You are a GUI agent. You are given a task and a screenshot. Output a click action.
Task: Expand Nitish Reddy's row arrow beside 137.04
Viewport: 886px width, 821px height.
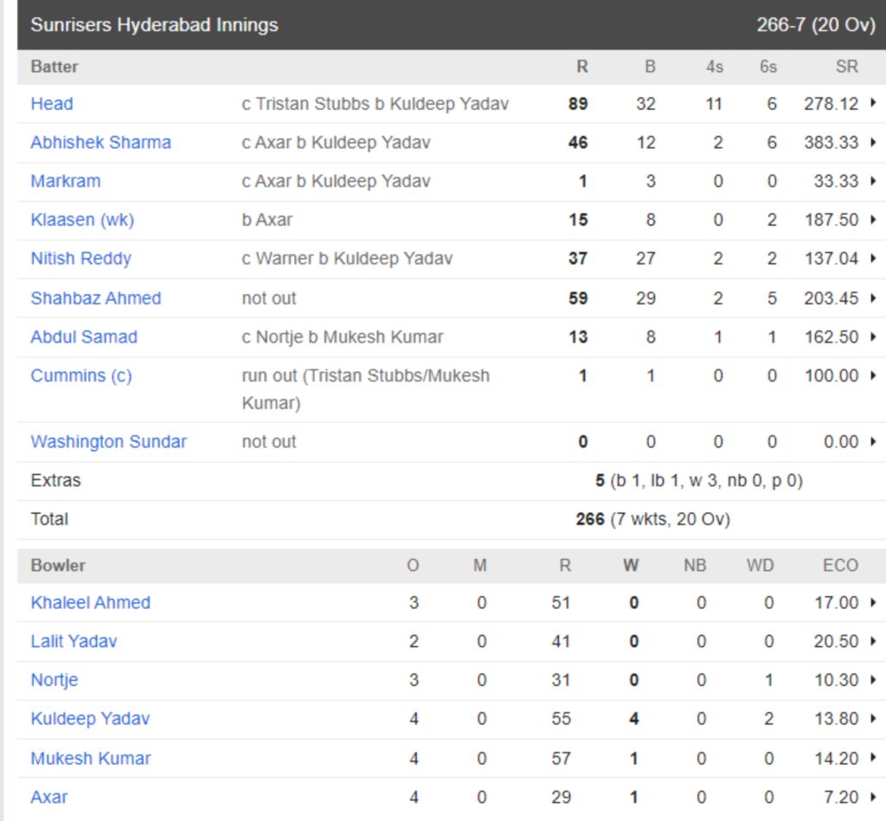(x=873, y=258)
